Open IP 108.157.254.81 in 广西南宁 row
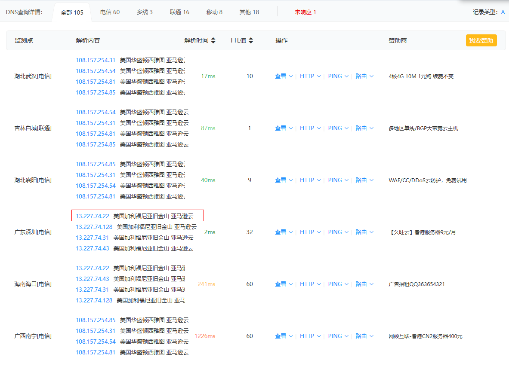The height and width of the screenshot is (366, 509). tap(96, 352)
